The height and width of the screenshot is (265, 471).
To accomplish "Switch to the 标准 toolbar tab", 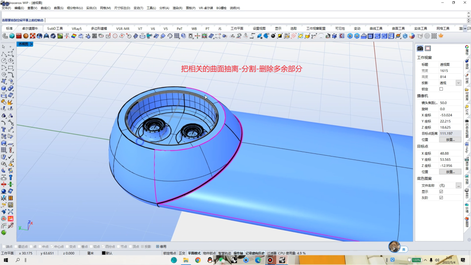I will [x=9, y=28].
